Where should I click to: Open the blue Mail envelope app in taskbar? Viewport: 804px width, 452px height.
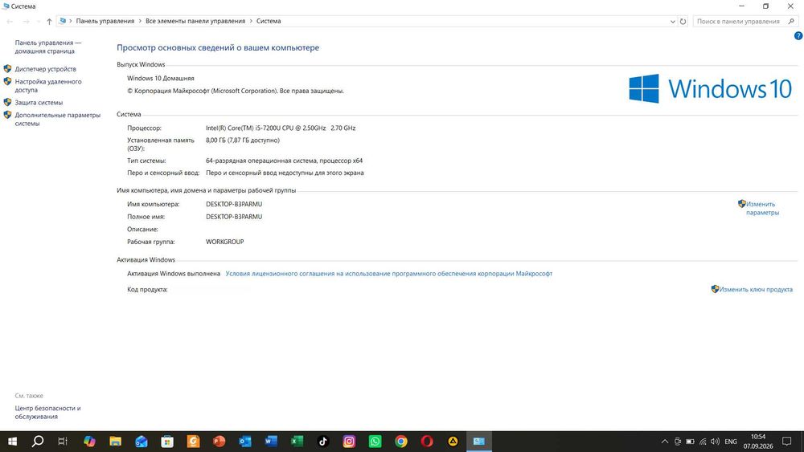pyautogui.click(x=142, y=442)
